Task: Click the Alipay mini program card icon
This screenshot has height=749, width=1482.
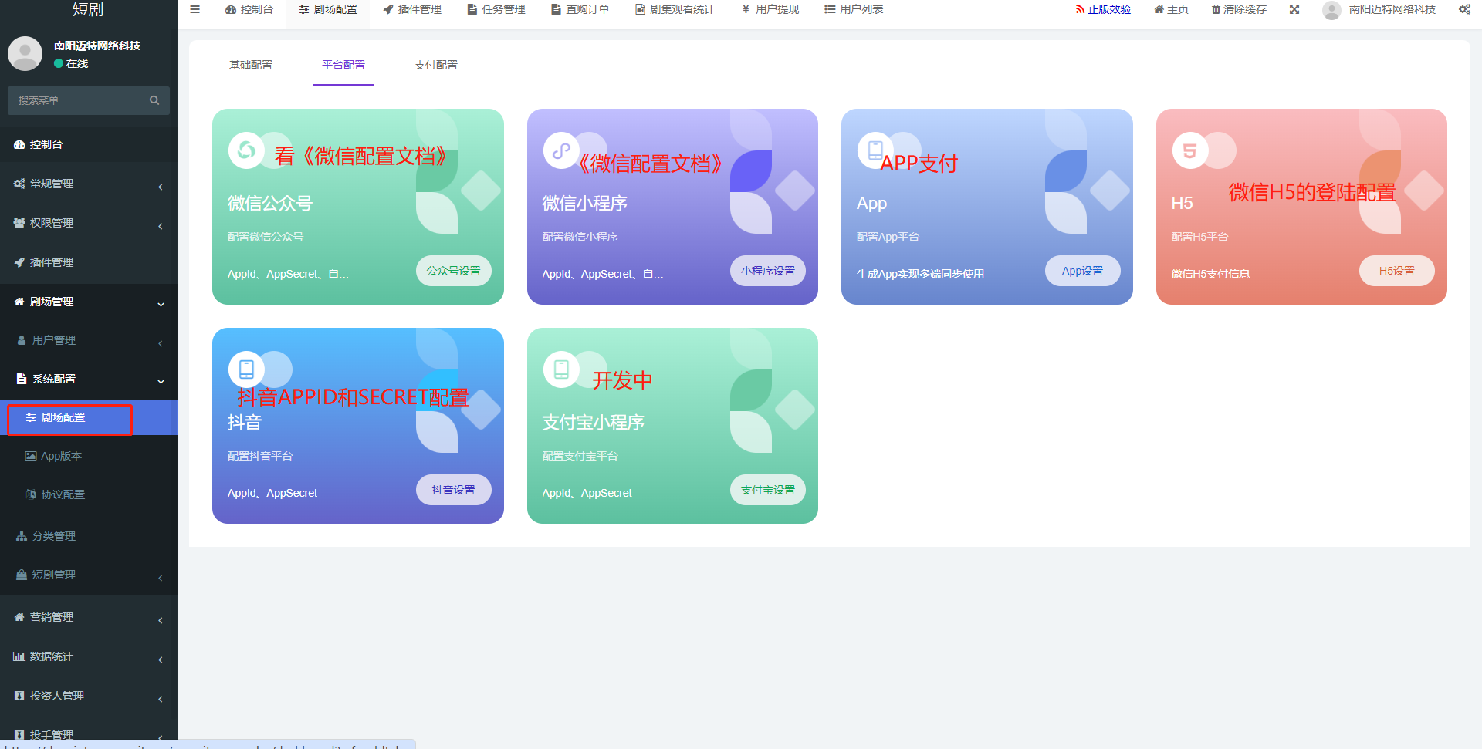Action: (561, 369)
